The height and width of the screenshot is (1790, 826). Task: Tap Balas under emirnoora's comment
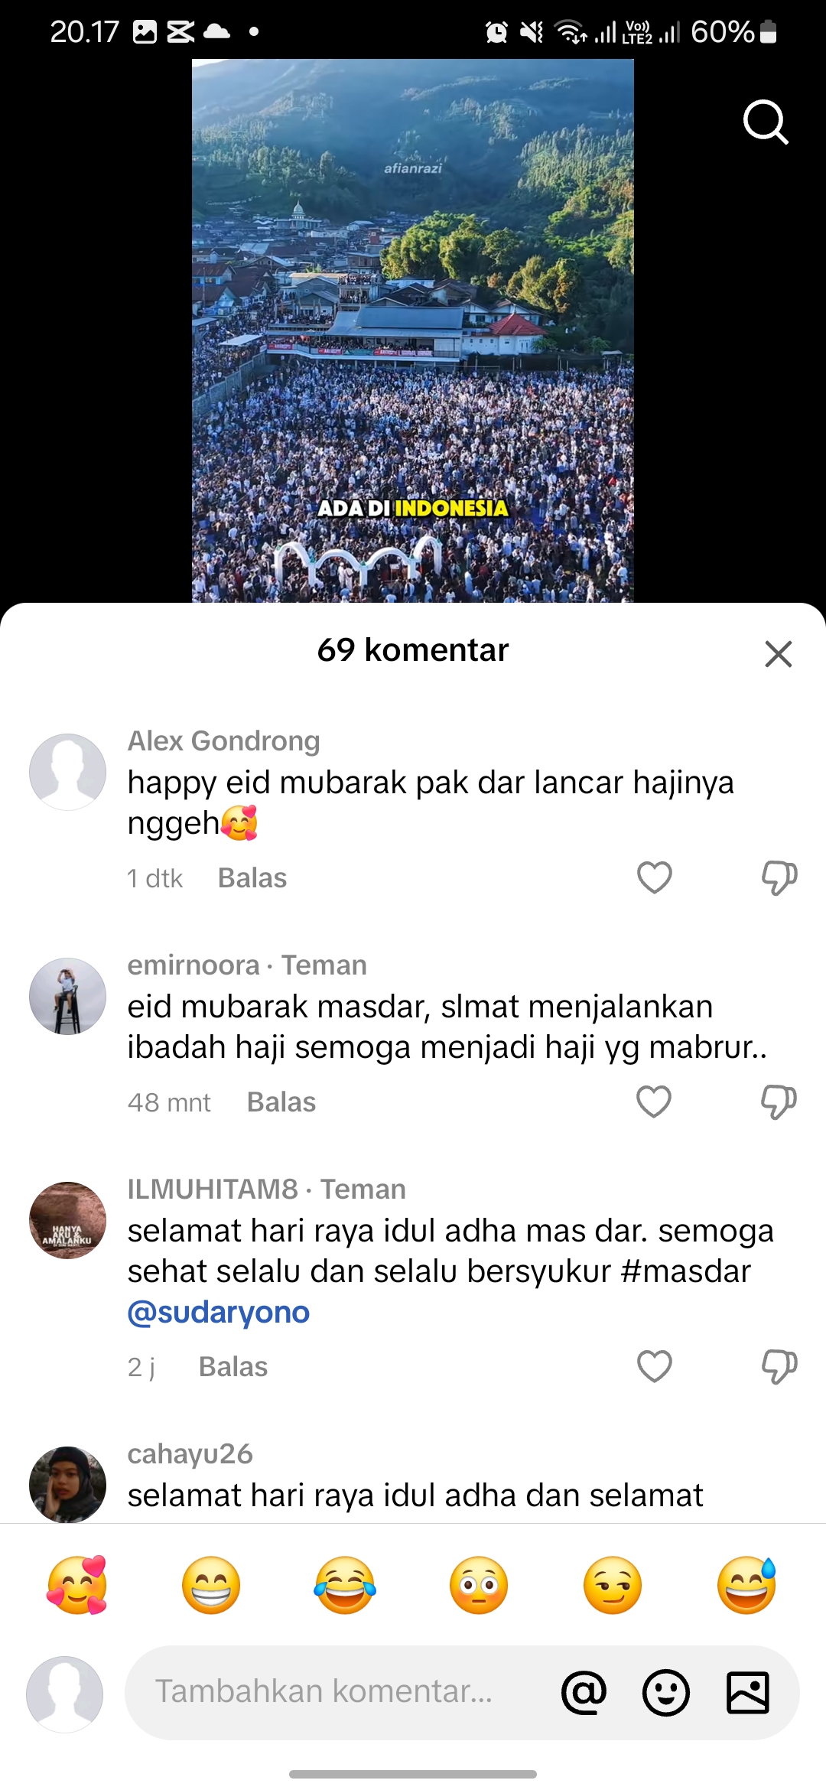click(281, 1102)
